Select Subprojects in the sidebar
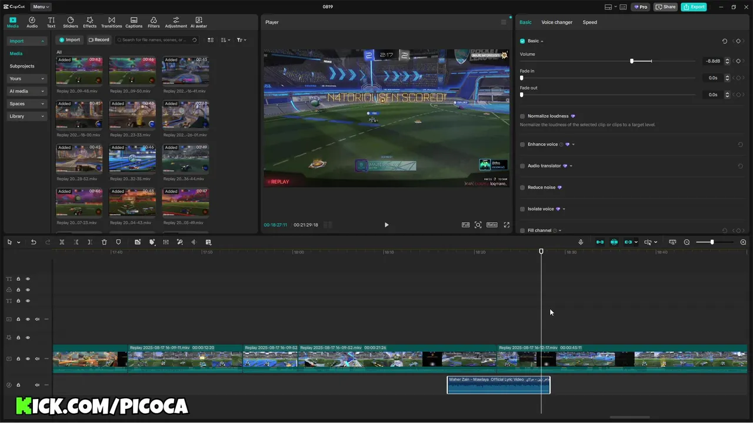 [x=22, y=66]
